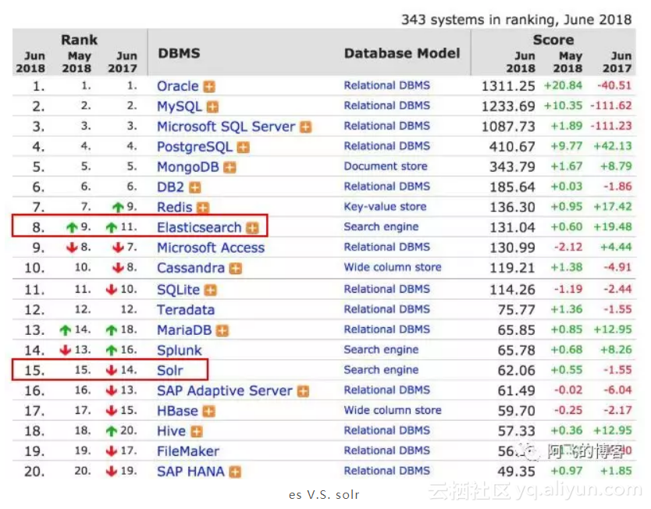
Task: Click Relational DBMS model in Oracle row
Action: coord(387,85)
